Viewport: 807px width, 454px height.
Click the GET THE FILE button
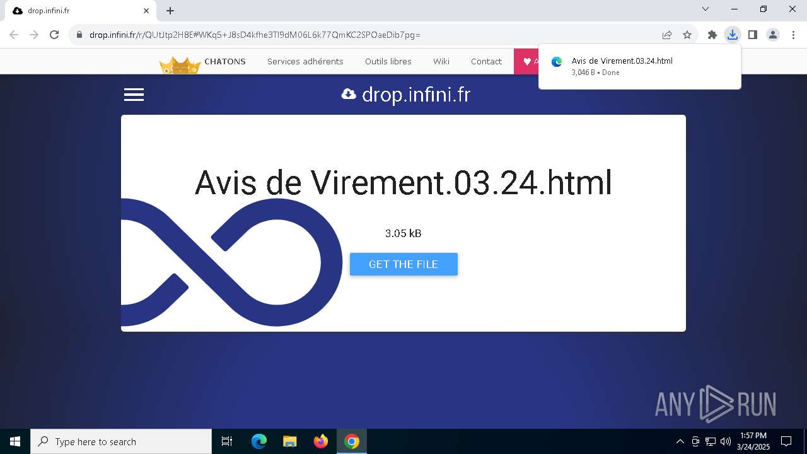click(x=403, y=264)
